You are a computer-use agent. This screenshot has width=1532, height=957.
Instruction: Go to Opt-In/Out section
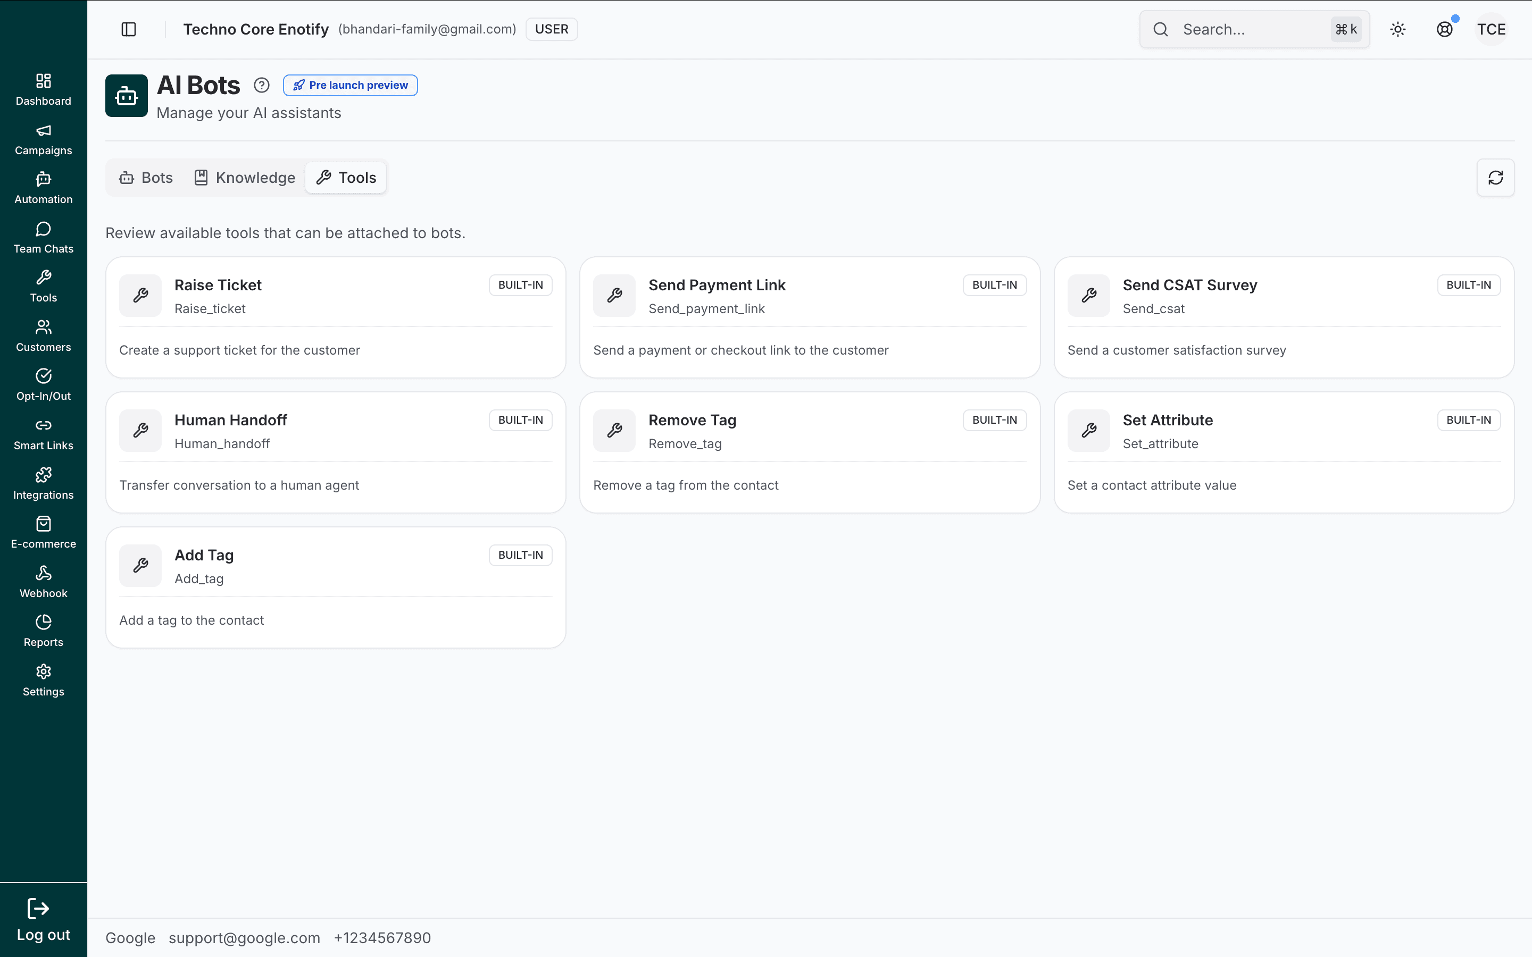click(43, 385)
